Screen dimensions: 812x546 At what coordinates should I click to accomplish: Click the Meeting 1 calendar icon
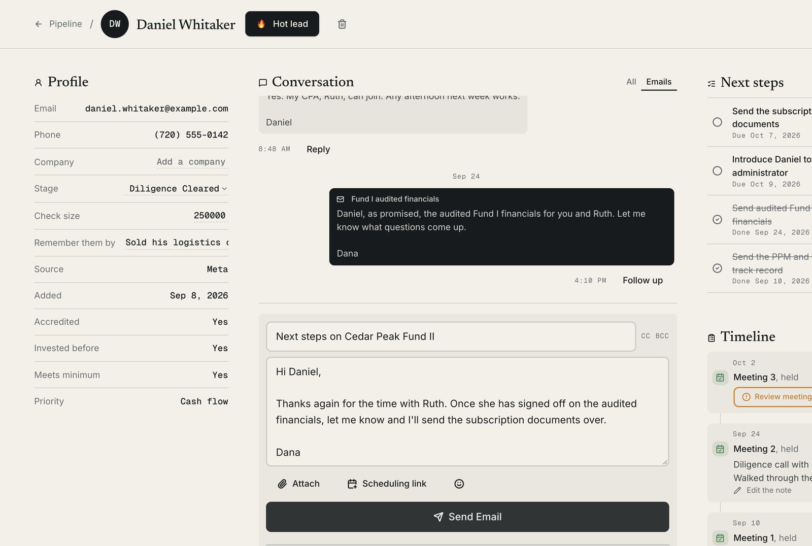point(720,538)
